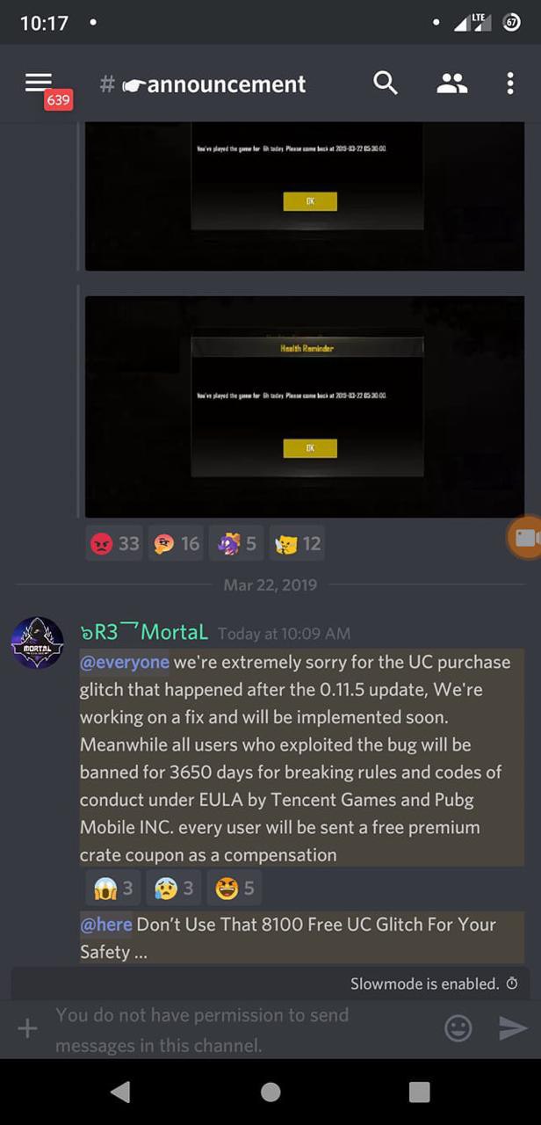Toggle the star-eyes reaction with 5
This screenshot has height=1125, width=541.
234,889
